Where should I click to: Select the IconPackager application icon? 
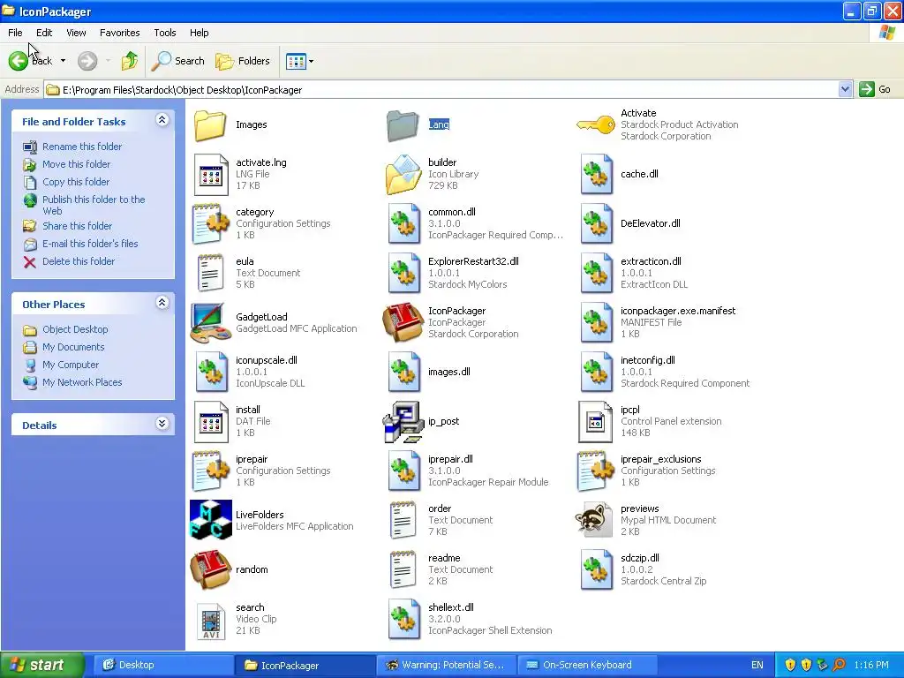403,322
